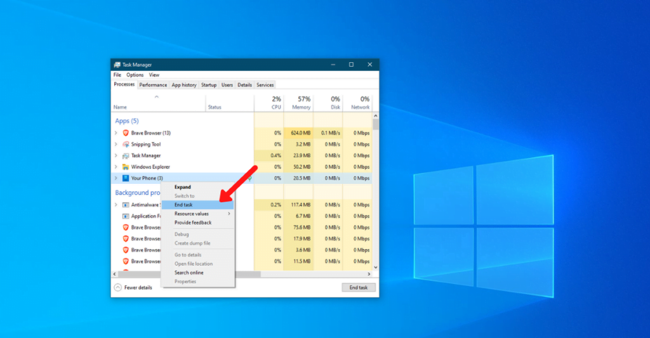Expand the Windows Explorer process group
Screen dimensions: 650x338
click(116, 167)
